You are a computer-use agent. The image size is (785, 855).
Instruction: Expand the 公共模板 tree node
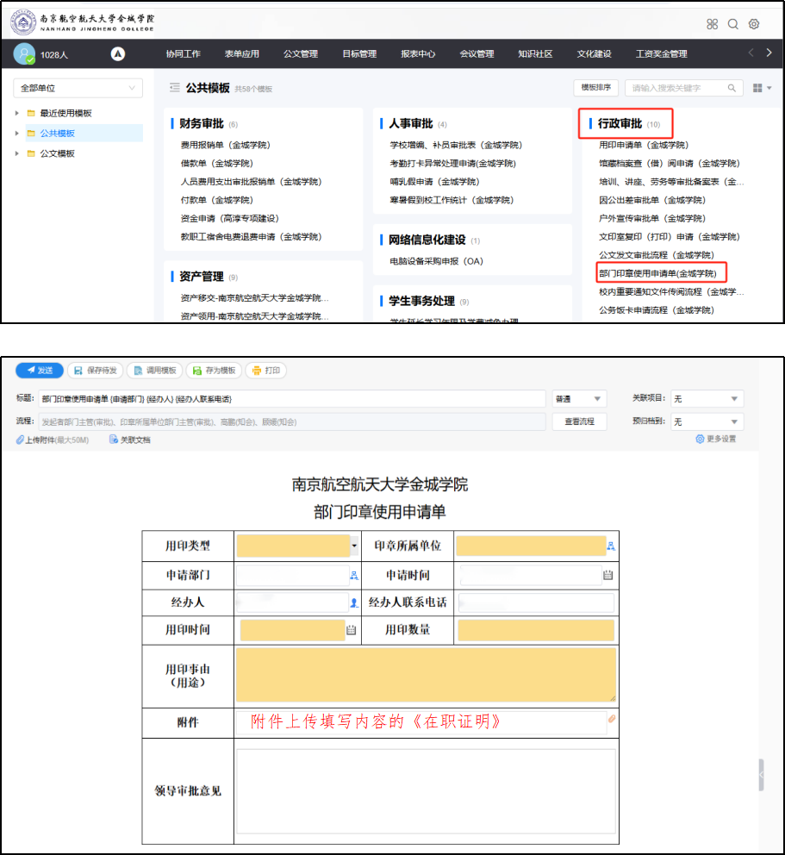click(17, 133)
